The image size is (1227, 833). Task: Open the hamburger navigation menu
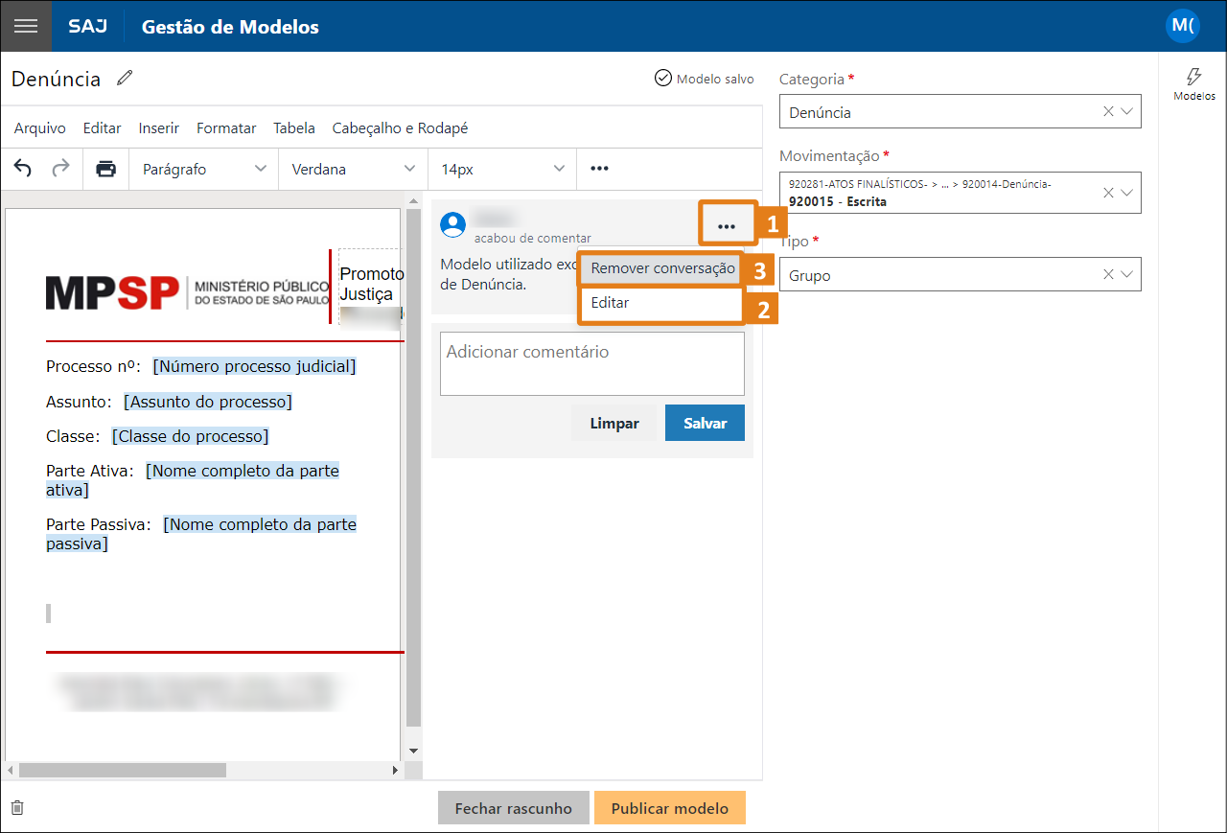pyautogui.click(x=26, y=26)
